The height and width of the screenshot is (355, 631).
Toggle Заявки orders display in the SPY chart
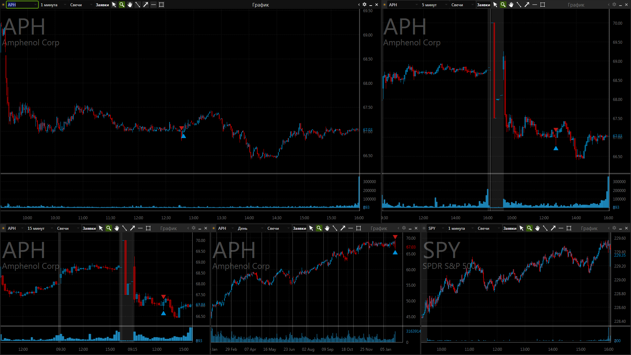[x=510, y=228]
